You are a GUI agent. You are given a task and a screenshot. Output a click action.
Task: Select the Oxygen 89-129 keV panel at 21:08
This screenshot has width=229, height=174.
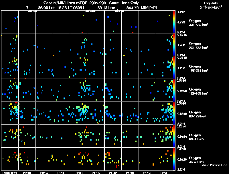[78, 113]
